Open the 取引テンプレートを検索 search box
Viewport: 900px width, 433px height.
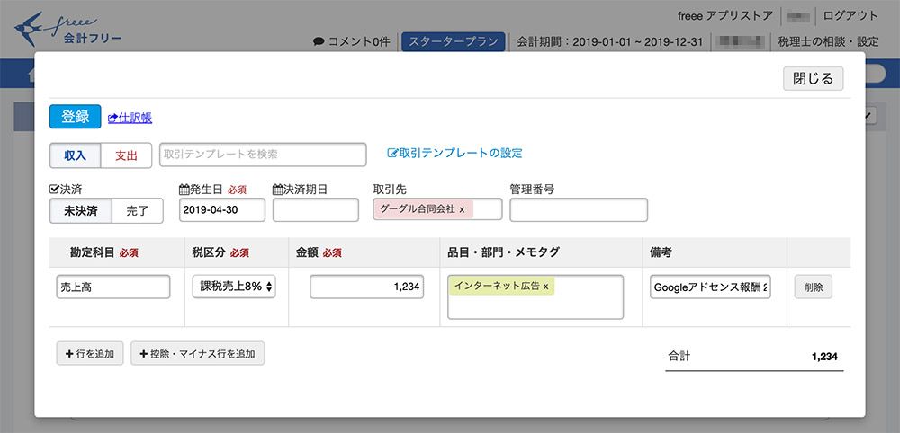pos(263,155)
